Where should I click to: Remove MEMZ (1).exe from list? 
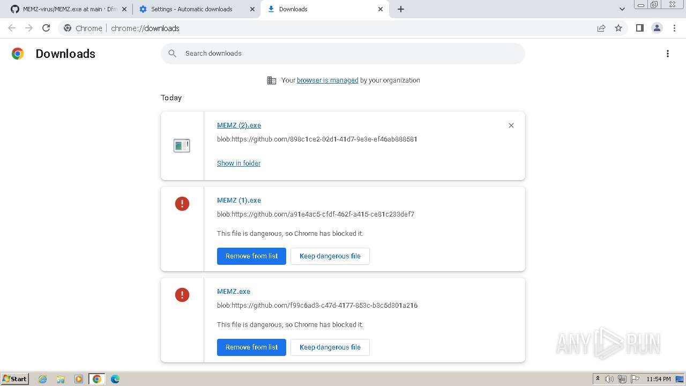coord(251,256)
